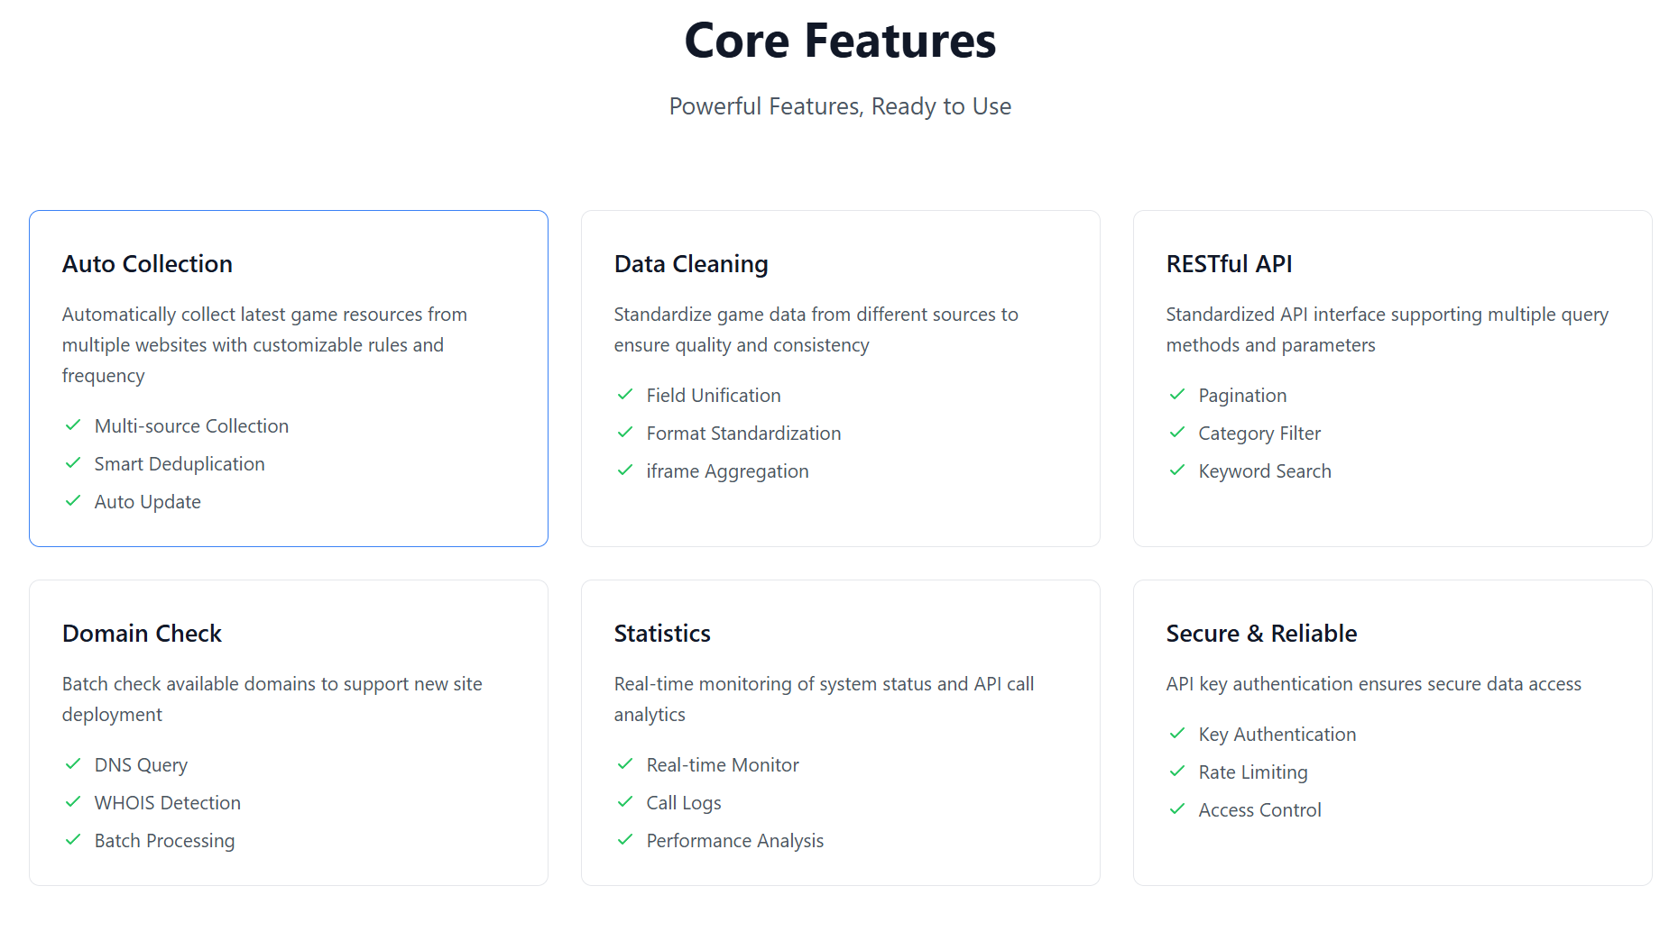Click the Rate Limiting list item

pos(1252,772)
